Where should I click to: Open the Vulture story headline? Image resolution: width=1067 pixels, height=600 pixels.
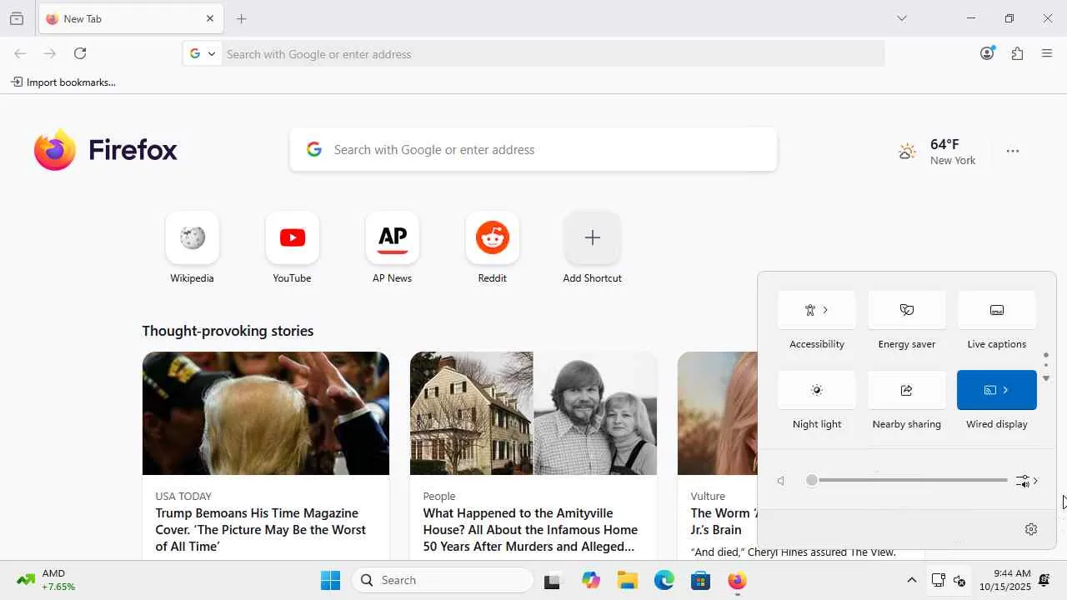724,521
